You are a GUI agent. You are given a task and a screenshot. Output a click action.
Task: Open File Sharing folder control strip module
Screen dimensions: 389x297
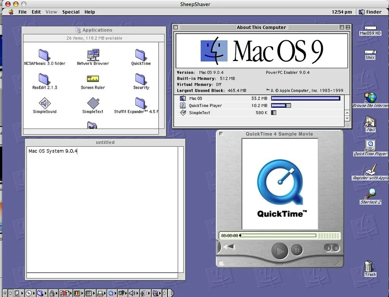pos(42,293)
